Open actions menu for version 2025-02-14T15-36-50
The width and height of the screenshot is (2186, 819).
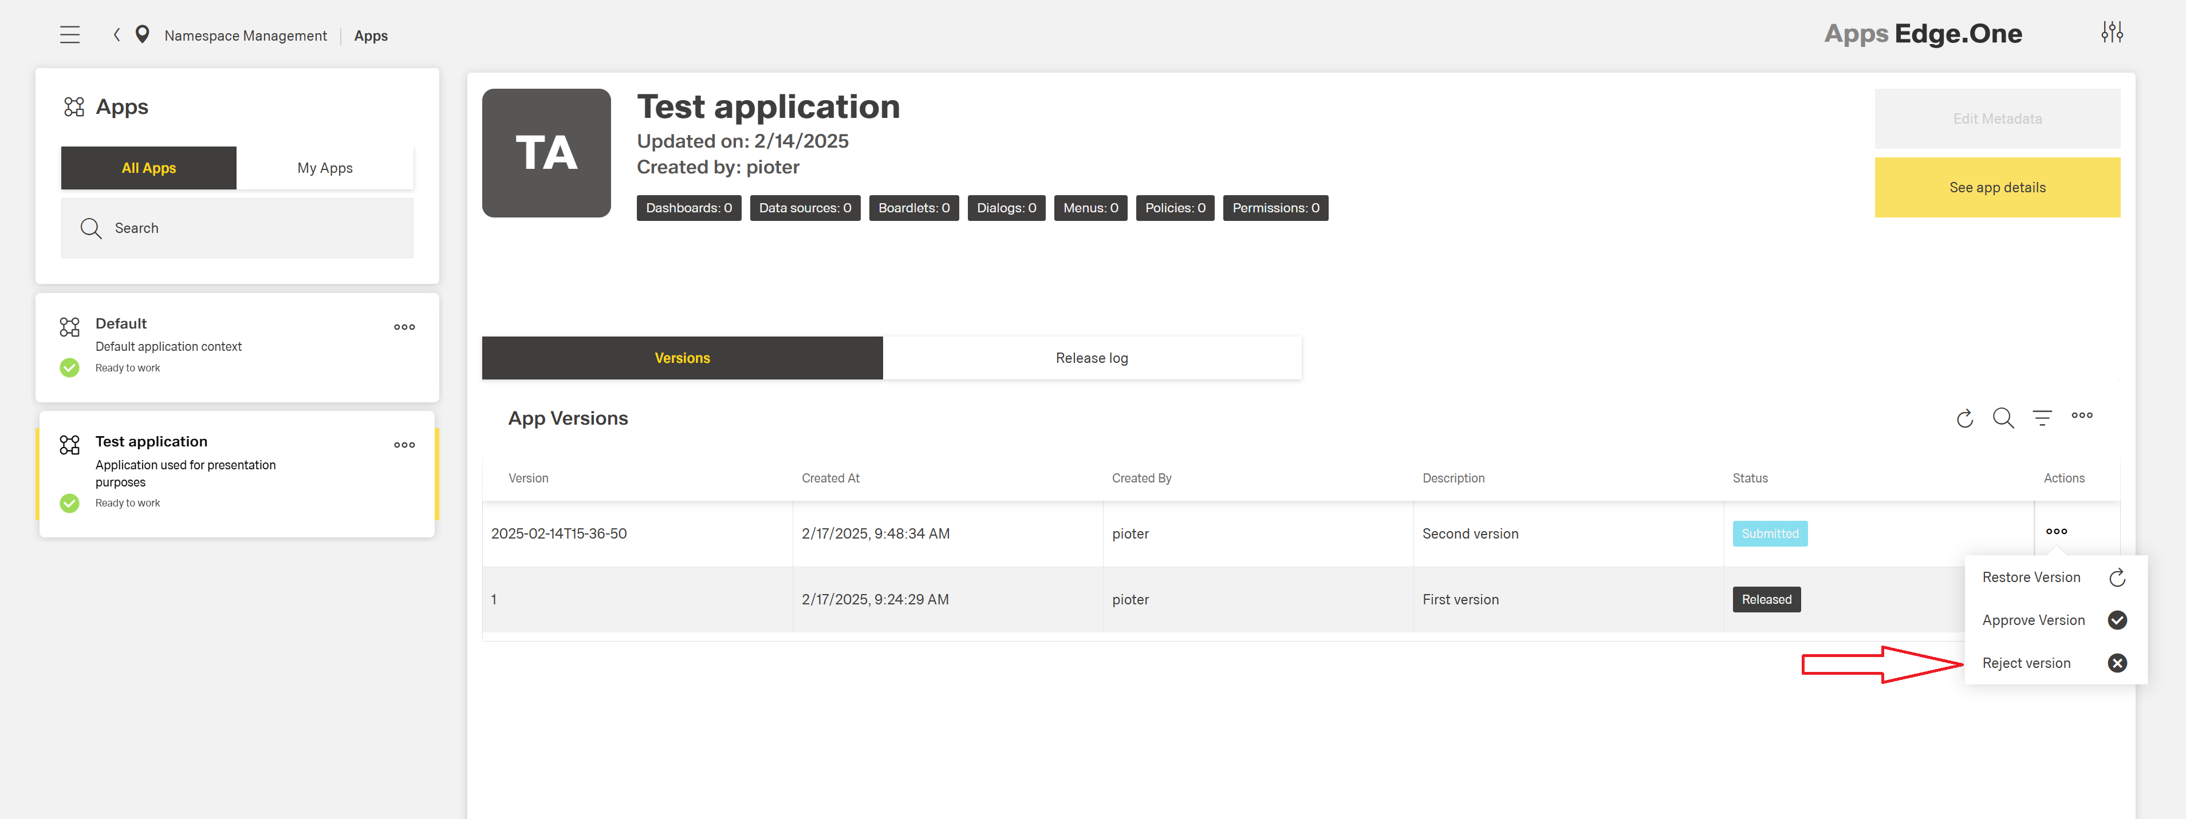[2056, 532]
